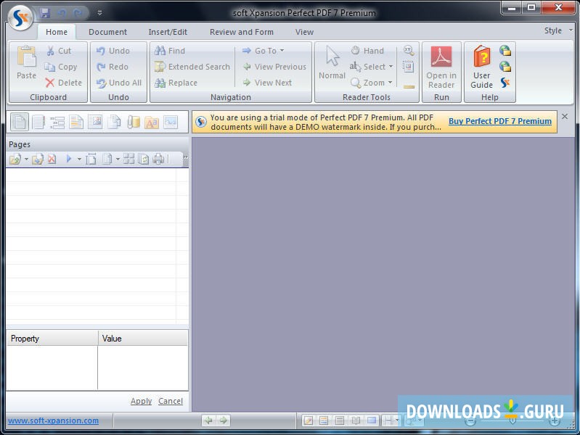Launch Extended Search
Image resolution: width=580 pixels, height=435 pixels.
click(192, 67)
